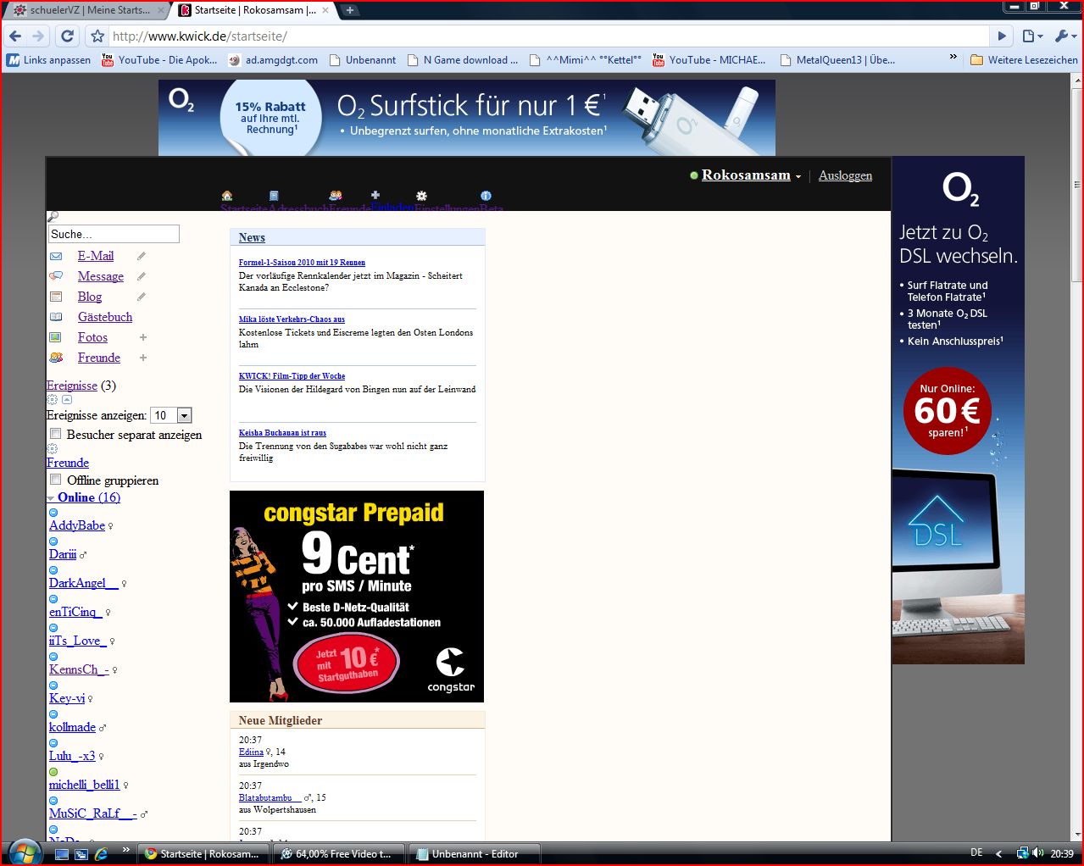Show more bookmarks with the chevron
This screenshot has height=866, width=1084.
click(953, 58)
